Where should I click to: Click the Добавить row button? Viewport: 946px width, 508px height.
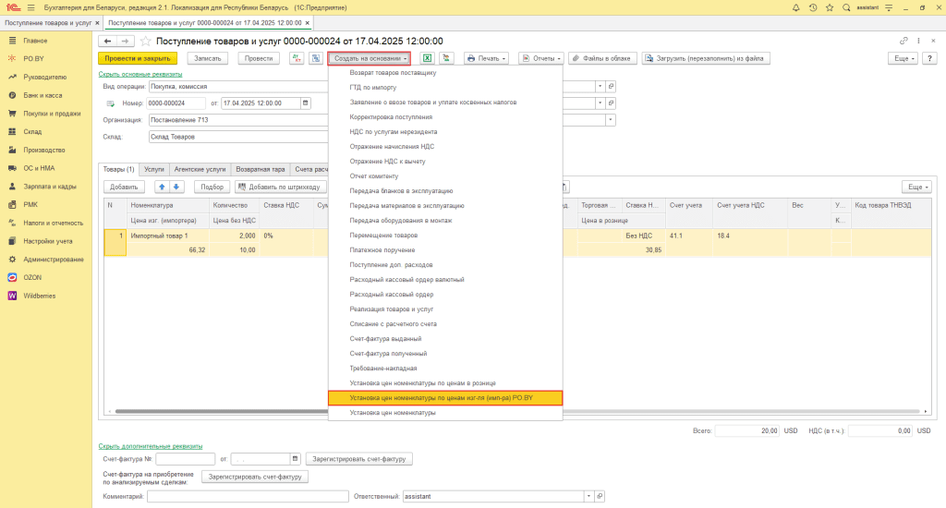[124, 187]
